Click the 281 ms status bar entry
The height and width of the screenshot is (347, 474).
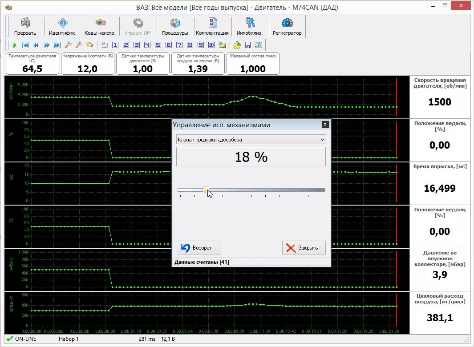pyautogui.click(x=147, y=339)
